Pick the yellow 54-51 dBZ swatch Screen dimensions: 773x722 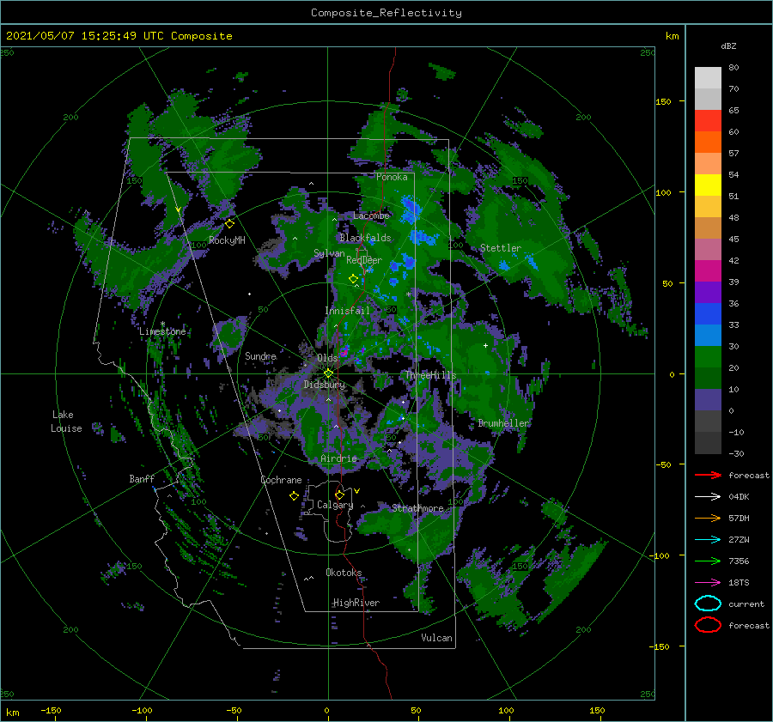[708, 185]
